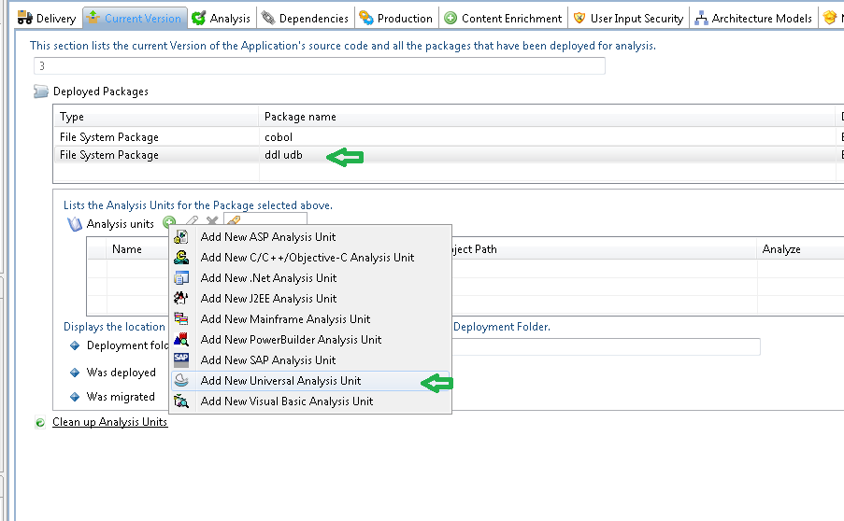Choose Add New C/C++/Objective-C Analysis Unit

307,258
